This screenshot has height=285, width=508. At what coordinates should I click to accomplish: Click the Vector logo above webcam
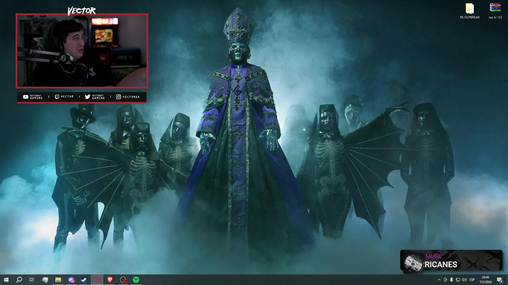81,11
